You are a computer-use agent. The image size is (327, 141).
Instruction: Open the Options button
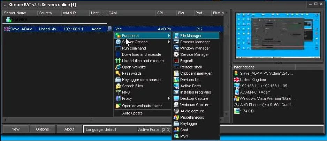pos(43,129)
